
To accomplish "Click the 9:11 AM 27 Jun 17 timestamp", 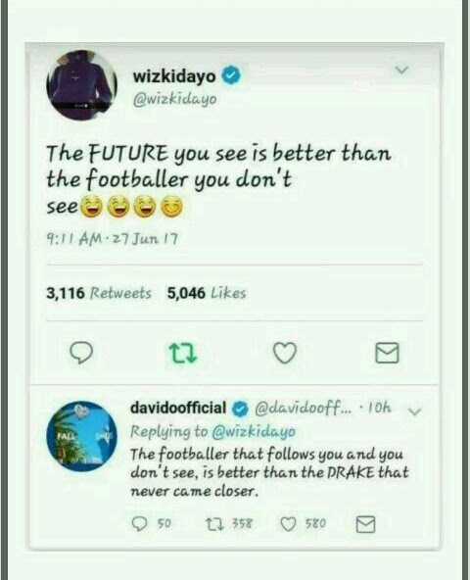I will pos(112,239).
